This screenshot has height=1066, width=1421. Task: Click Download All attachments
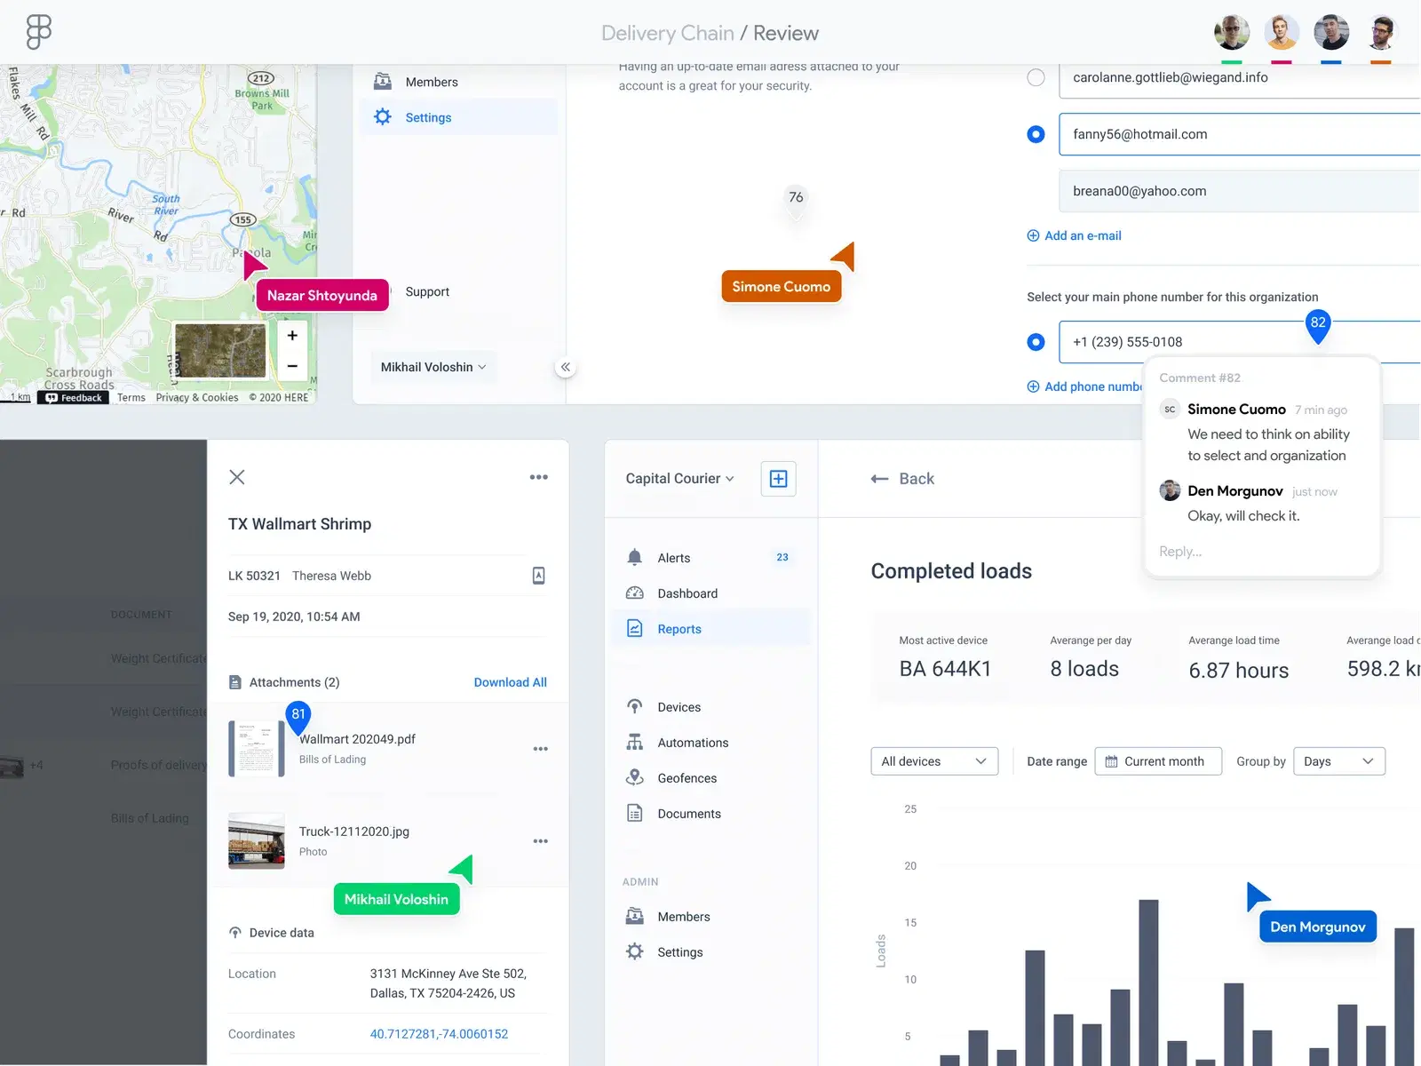511,682
